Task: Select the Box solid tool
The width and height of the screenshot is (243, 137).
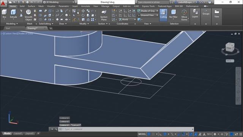Action: (x=4, y=14)
